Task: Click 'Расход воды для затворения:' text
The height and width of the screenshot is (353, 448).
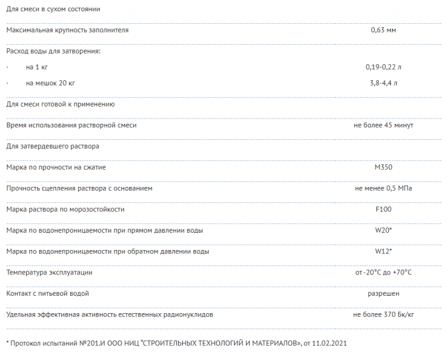Action: coord(54,51)
